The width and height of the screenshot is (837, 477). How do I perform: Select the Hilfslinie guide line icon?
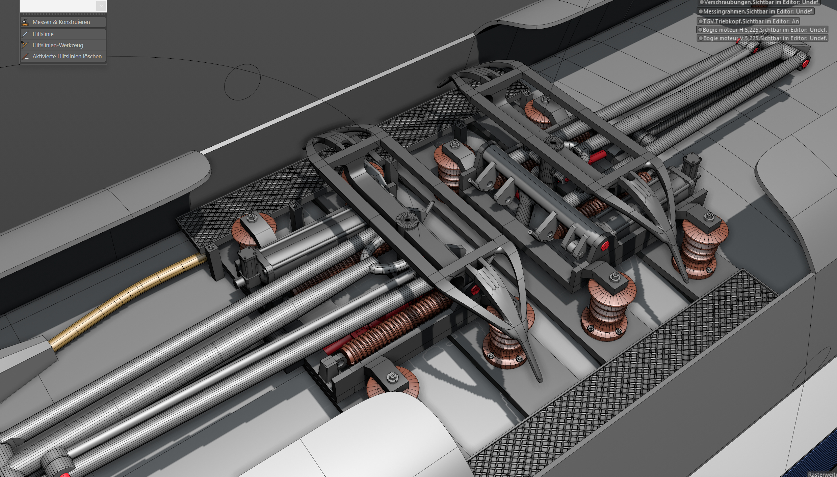tap(25, 34)
